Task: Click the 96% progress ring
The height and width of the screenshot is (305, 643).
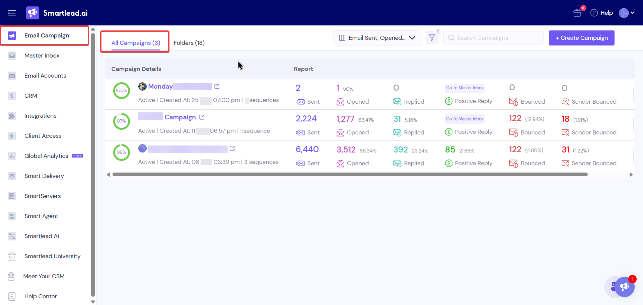Action: (x=121, y=152)
